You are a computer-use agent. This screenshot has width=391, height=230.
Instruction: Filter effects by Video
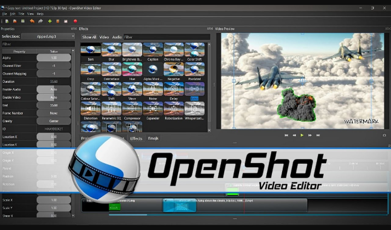tap(104, 37)
